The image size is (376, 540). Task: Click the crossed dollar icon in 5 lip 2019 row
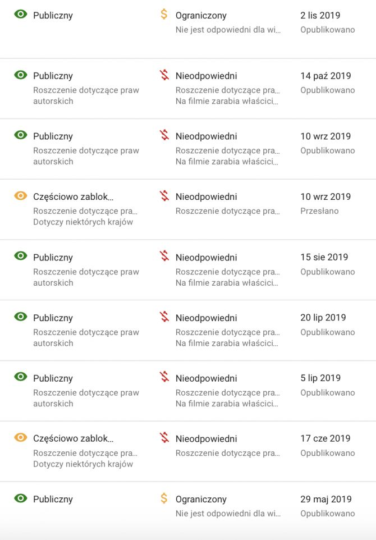coord(164,377)
